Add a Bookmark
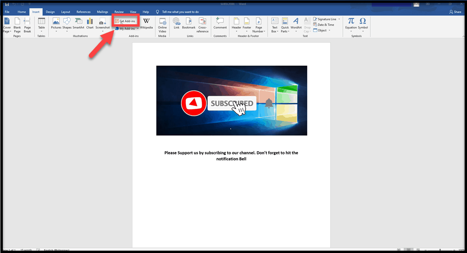The height and width of the screenshot is (253, 467). click(189, 24)
